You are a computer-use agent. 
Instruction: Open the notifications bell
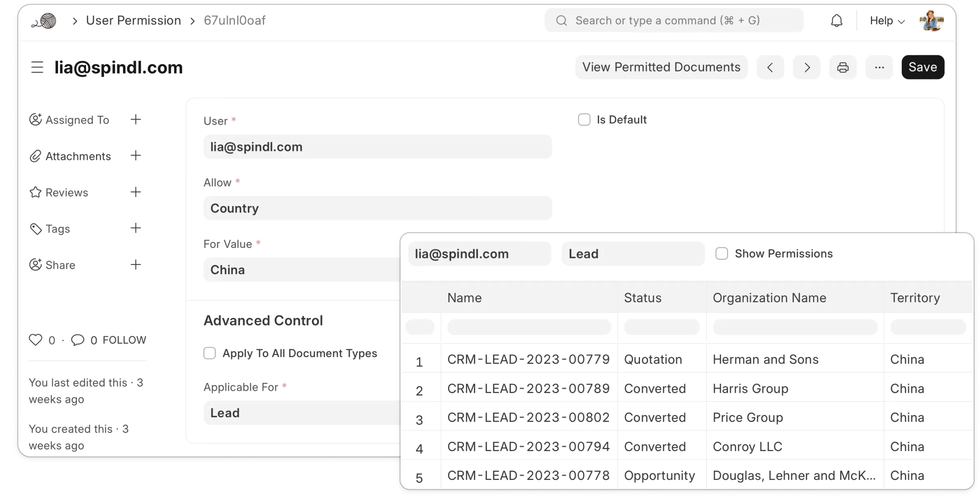point(836,21)
